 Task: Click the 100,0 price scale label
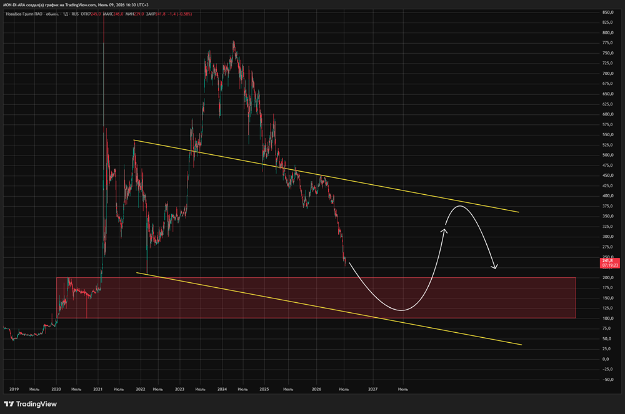(608, 318)
